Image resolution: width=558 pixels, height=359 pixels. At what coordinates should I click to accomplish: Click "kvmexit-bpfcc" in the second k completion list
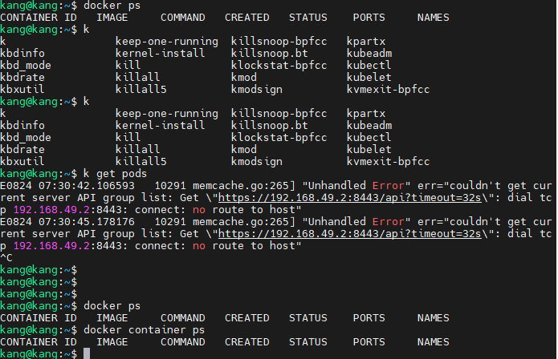[388, 162]
